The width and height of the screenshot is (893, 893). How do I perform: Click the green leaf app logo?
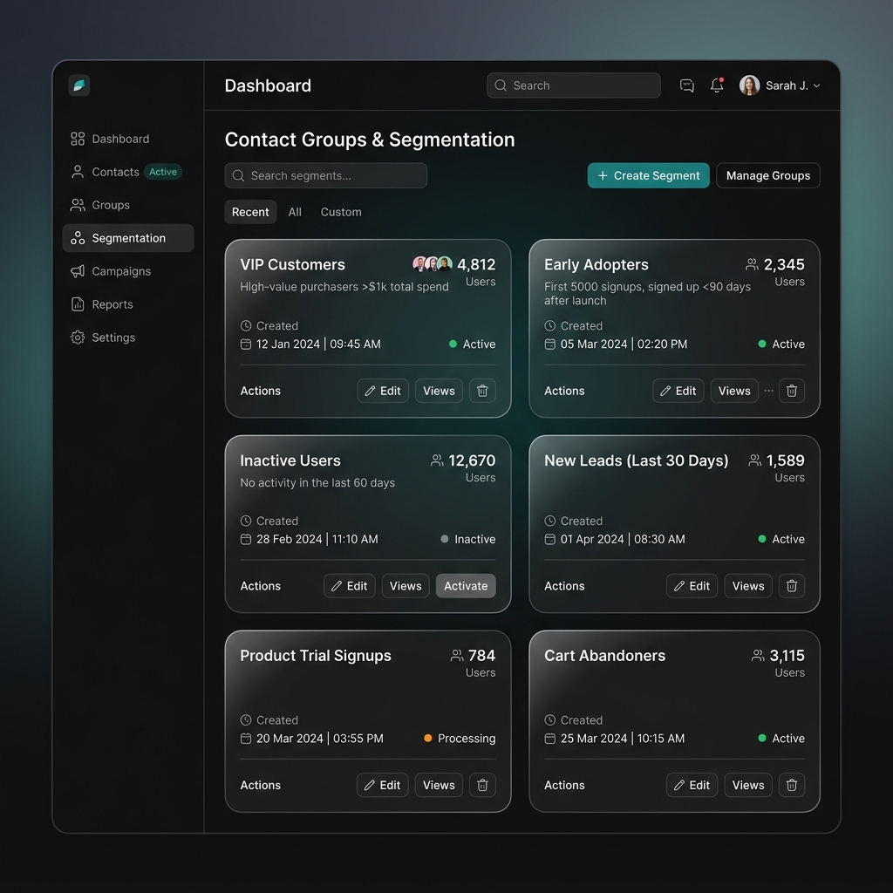pos(79,85)
